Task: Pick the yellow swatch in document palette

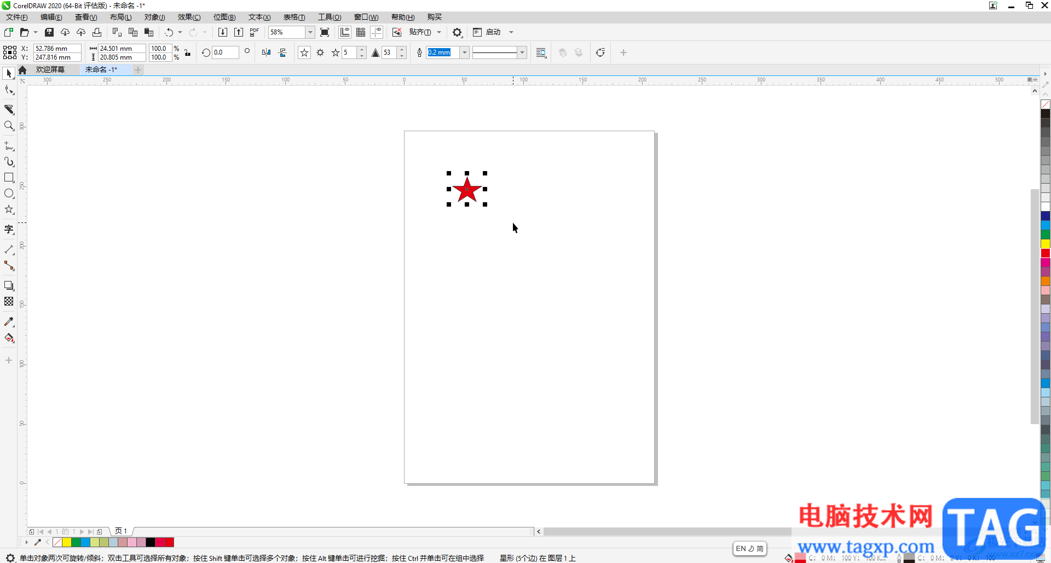Action: coord(67,542)
